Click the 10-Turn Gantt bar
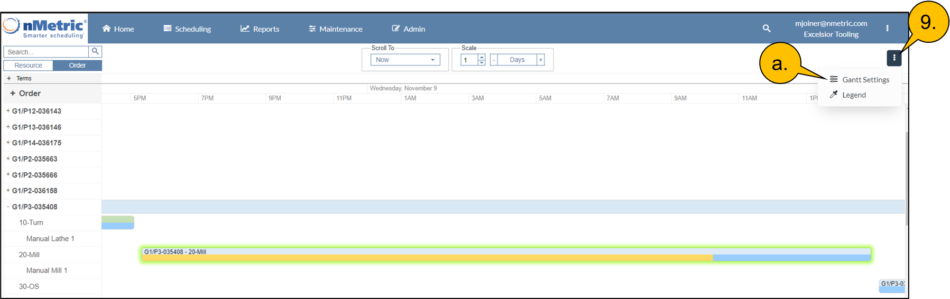Viewport: 950px width, 299px height. 117,222
